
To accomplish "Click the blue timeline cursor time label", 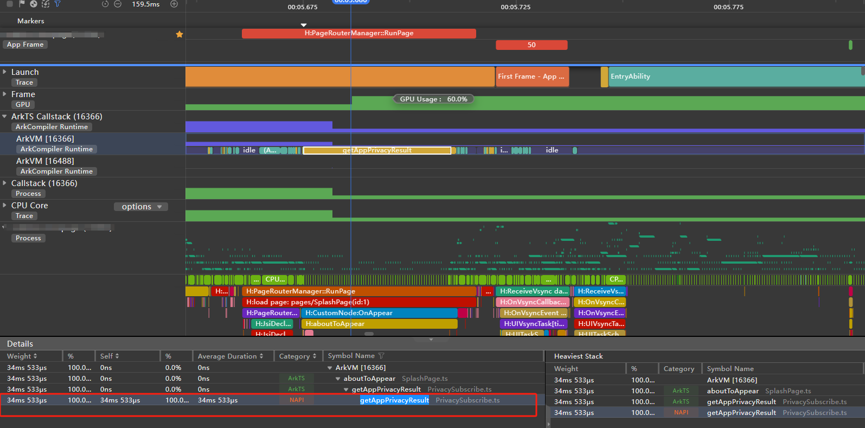I will click(351, 2).
